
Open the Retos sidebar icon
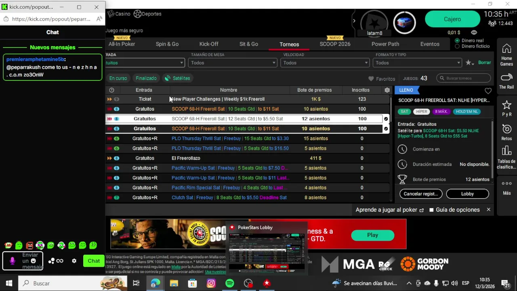pyautogui.click(x=506, y=129)
